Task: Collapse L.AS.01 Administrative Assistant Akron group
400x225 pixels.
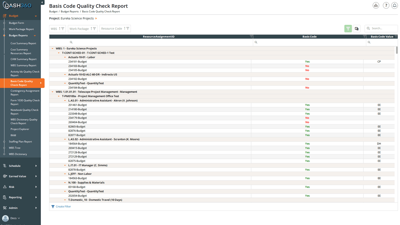Action: (x=65, y=101)
